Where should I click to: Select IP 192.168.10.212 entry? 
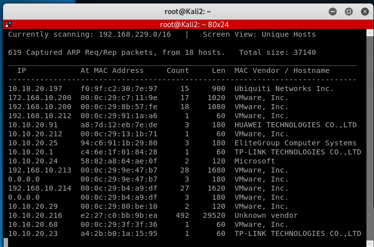[x=40, y=116]
